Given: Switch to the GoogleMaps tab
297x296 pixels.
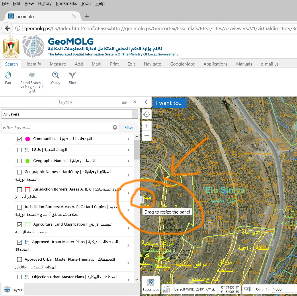Looking at the screenshot, I should coord(182,64).
